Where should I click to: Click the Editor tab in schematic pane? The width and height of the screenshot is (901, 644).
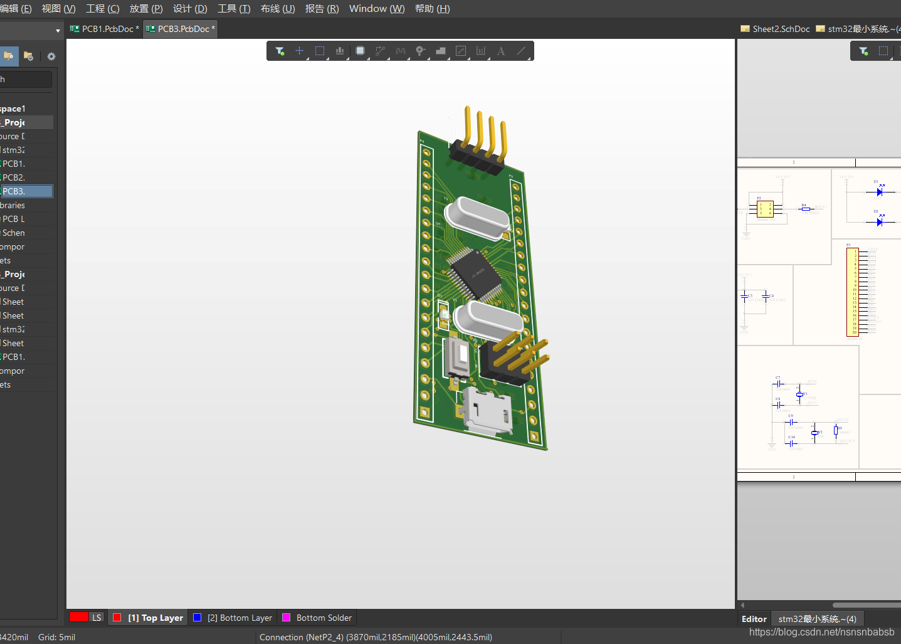point(754,619)
